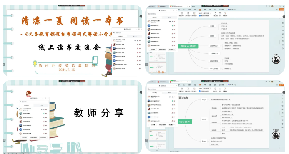The image size is (289, 154).
Task: Click the floating owl avatar beside the 课程六要素 mind map
Action: [x=276, y=60]
